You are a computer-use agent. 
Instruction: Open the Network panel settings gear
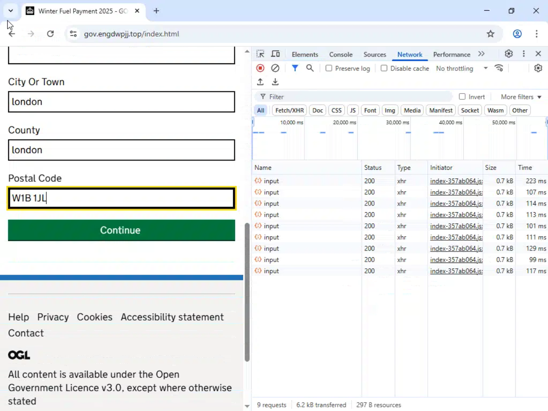click(538, 68)
